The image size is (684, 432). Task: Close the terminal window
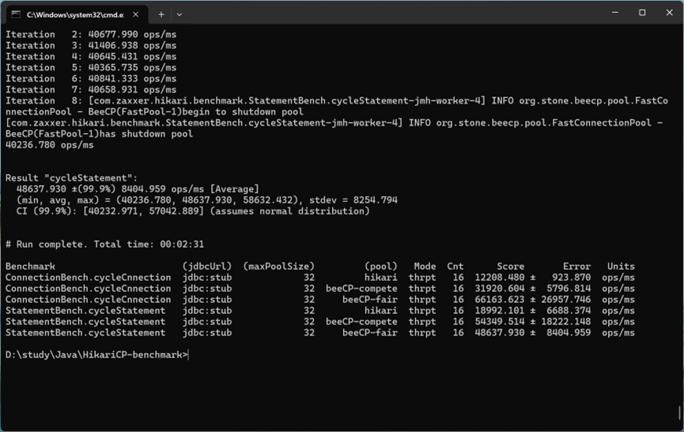click(670, 13)
